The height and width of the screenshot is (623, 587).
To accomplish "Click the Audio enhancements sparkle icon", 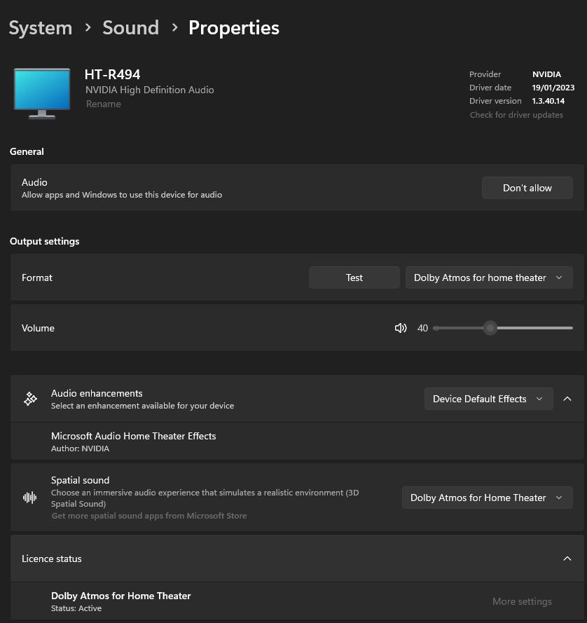I will point(30,399).
